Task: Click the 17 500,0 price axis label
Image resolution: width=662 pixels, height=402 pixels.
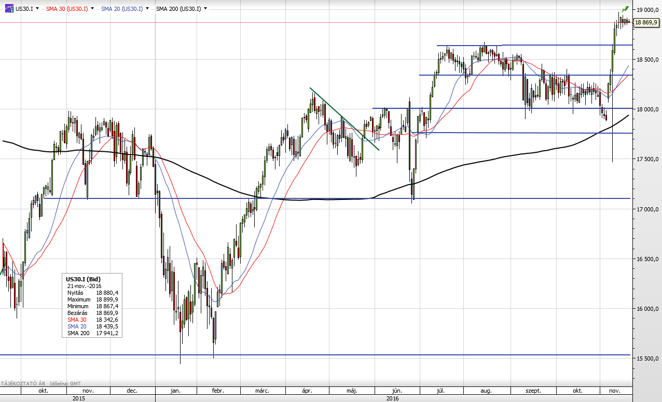Action: (647, 159)
